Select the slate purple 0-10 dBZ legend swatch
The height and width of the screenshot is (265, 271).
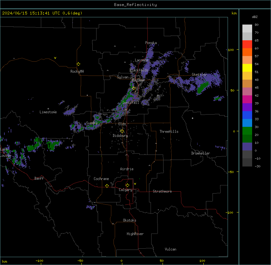pos(247,147)
